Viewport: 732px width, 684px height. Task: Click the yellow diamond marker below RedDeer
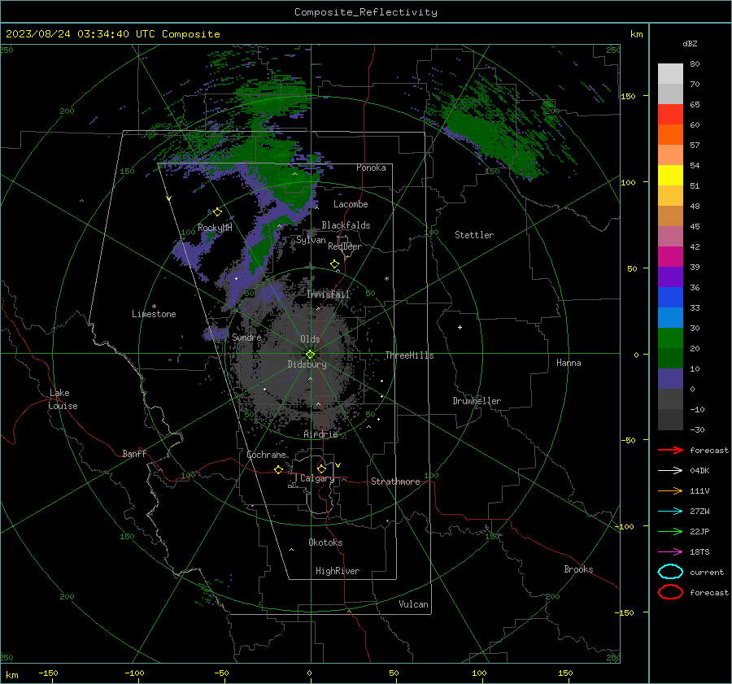coord(334,264)
